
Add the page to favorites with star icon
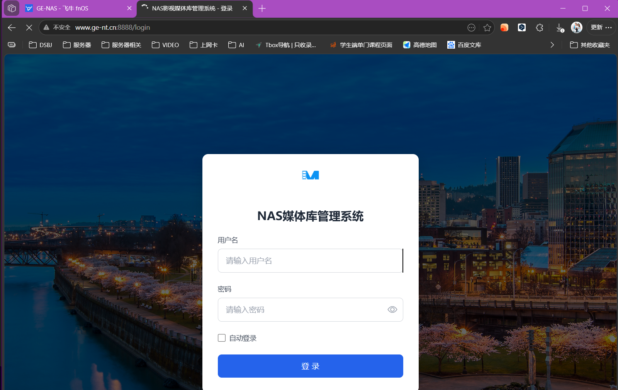pos(487,27)
